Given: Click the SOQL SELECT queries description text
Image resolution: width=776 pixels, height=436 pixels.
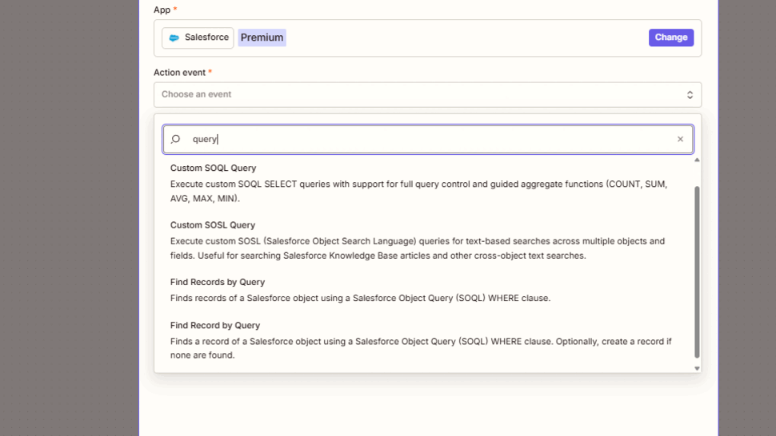Looking at the screenshot, I should pyautogui.click(x=418, y=191).
